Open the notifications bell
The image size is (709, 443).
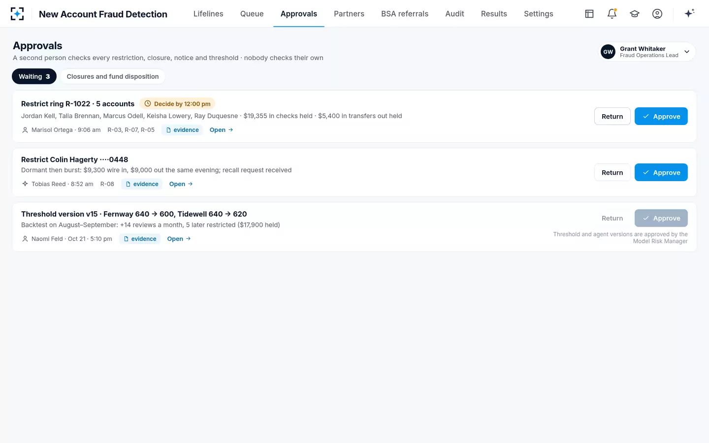click(612, 14)
